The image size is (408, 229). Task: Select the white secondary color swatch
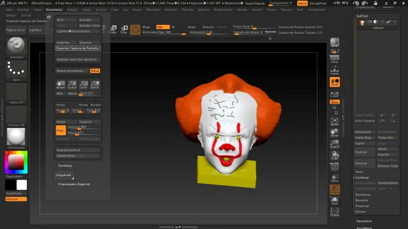click(22, 185)
